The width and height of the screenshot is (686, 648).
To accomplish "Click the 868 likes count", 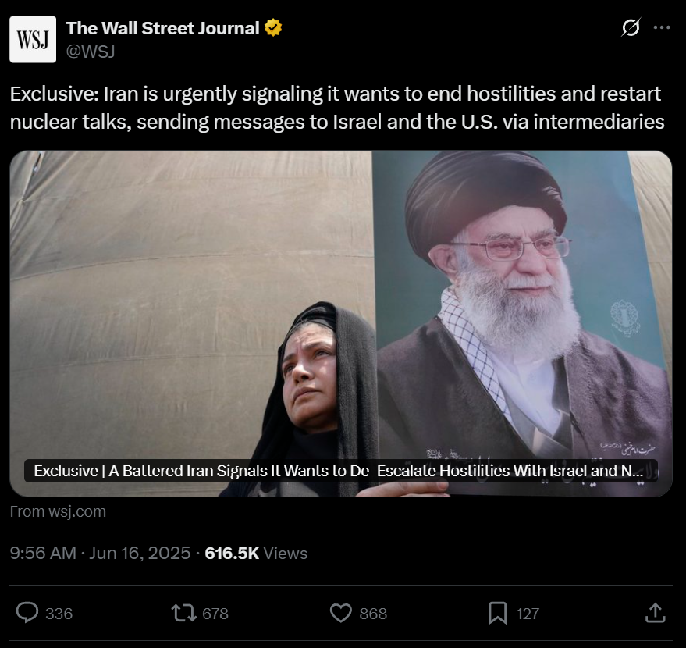I will pyautogui.click(x=373, y=614).
